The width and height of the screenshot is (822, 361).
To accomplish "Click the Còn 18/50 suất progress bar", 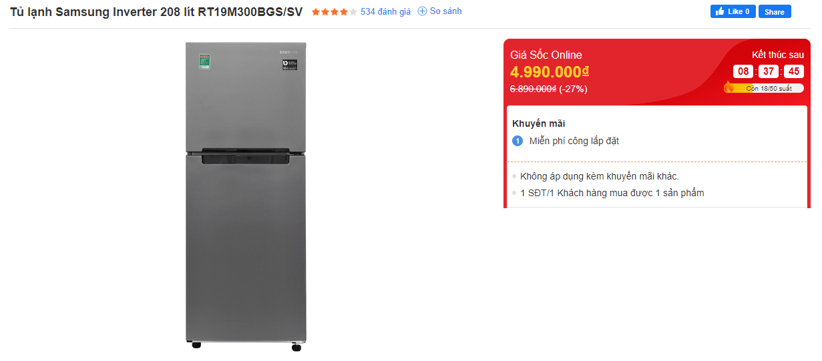I will [x=764, y=88].
